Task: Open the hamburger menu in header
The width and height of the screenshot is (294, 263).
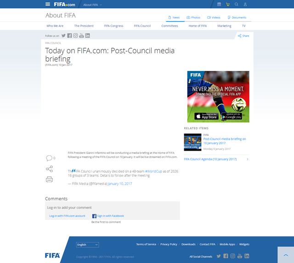Action: coord(48,4)
